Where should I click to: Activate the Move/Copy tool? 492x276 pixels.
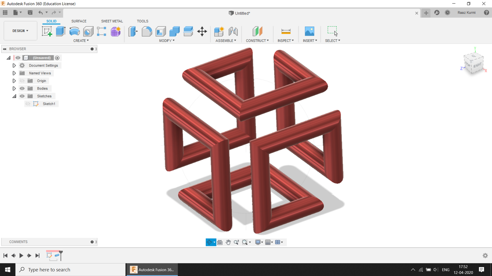coord(202,31)
